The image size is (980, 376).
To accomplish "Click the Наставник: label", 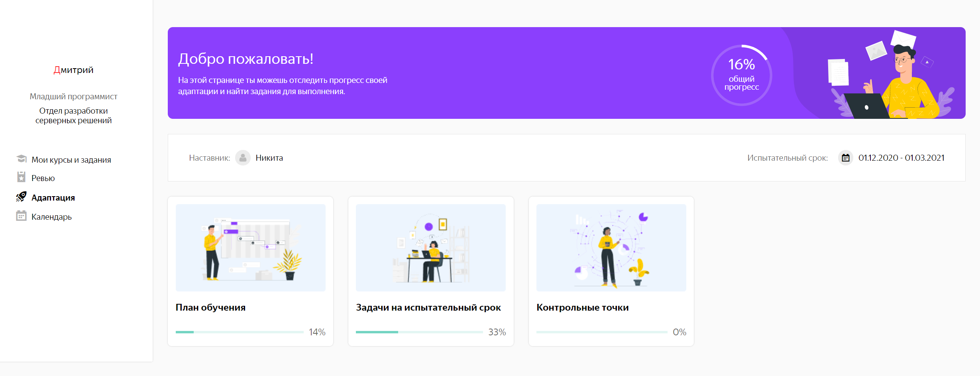I will point(209,158).
